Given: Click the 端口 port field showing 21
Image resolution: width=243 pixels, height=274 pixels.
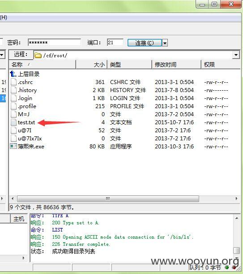Looking at the screenshot, I should point(115,42).
